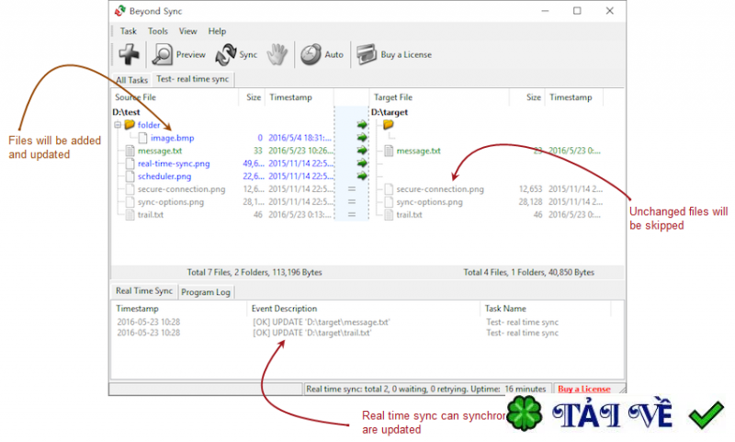Switch to the Program Log tab

click(x=205, y=292)
